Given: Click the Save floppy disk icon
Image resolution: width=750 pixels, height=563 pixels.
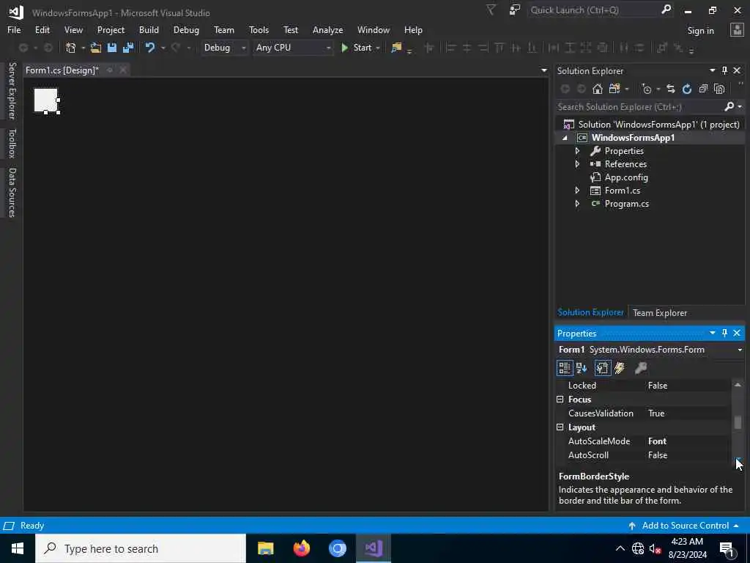Looking at the screenshot, I should click(x=112, y=48).
